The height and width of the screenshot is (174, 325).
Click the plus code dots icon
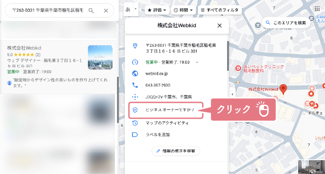[135, 97]
